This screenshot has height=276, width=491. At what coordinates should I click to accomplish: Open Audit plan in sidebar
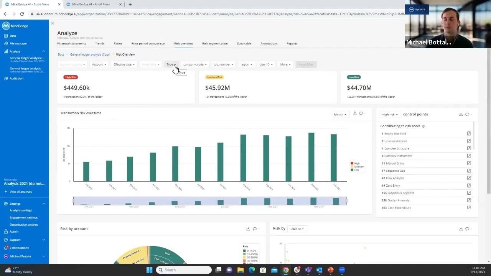pyautogui.click(x=16, y=78)
